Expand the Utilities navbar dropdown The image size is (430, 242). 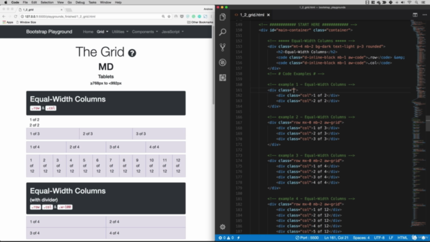(120, 32)
